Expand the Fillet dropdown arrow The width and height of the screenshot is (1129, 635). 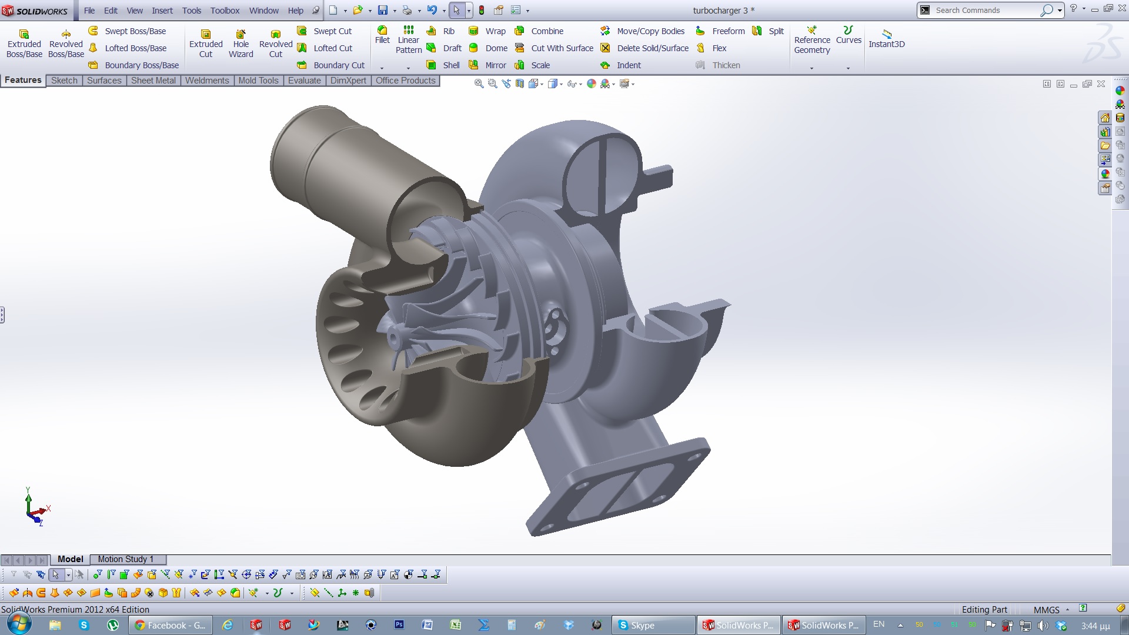[382, 68]
